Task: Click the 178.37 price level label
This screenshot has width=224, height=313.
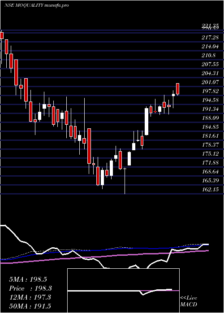Action: (x=210, y=145)
